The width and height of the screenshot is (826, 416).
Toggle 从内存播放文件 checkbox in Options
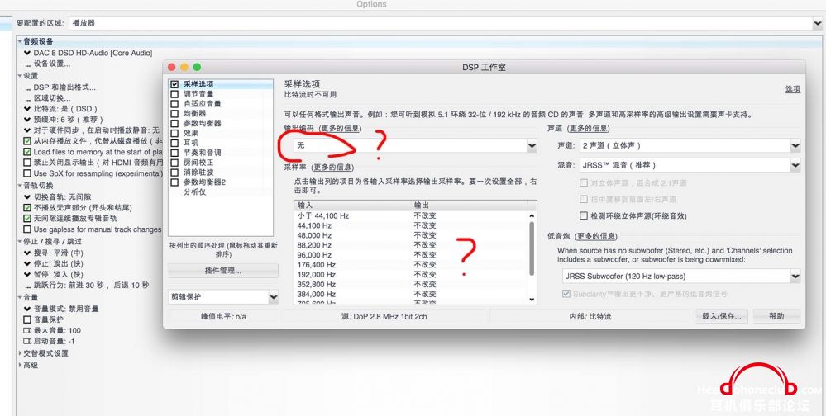tap(26, 141)
